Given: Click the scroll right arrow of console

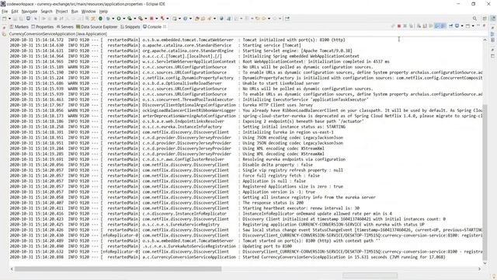Looking at the screenshot, I should [479, 269].
